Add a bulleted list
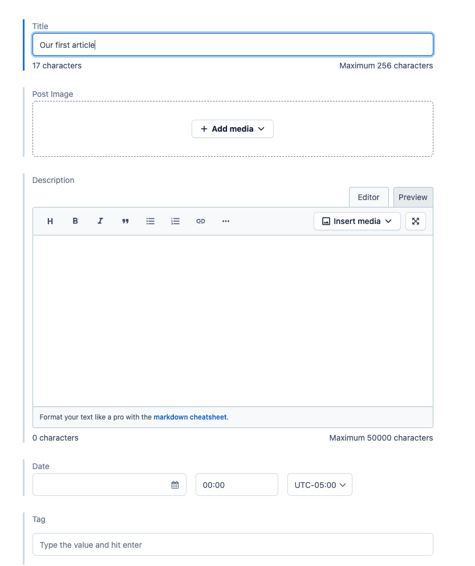475x566 pixels. [151, 221]
